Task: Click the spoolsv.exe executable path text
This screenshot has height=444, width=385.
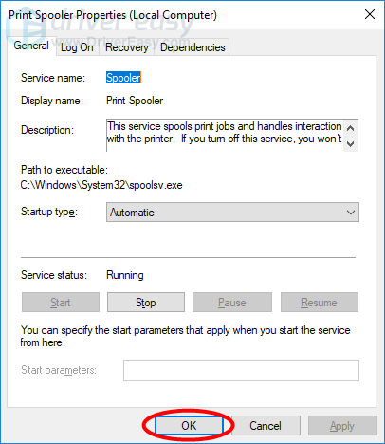Action: (101, 185)
